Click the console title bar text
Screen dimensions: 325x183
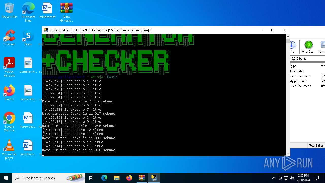coord(101,30)
